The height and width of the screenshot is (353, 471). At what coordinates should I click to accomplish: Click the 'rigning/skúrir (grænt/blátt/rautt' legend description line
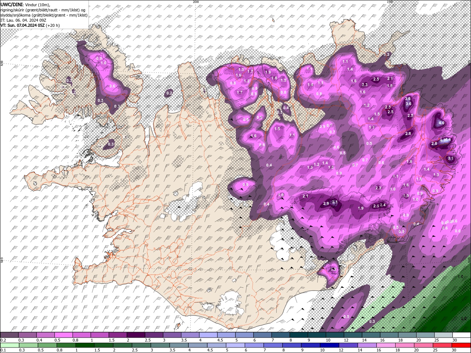click(43, 10)
